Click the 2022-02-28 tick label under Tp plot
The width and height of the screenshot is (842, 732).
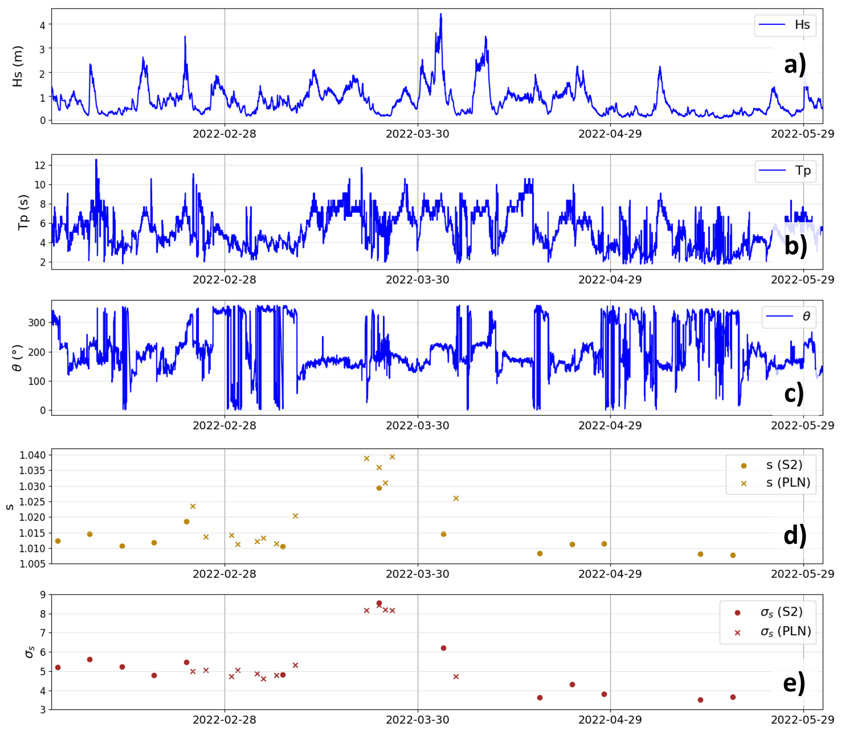(x=224, y=280)
